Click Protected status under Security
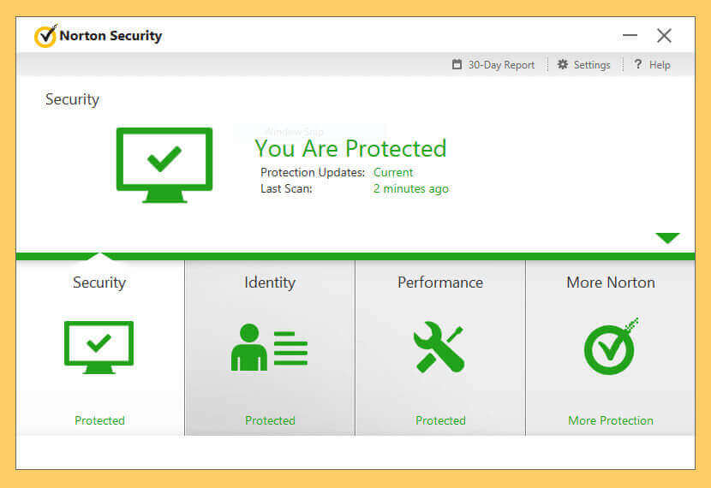 pyautogui.click(x=99, y=420)
